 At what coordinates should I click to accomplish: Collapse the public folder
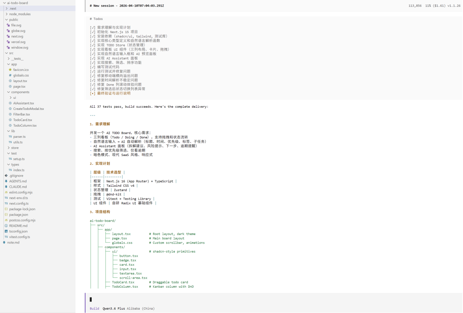(6, 20)
